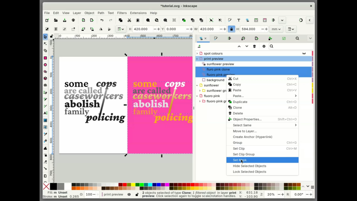Select a magenta swatch from the color palette
This screenshot has width=357, height=201.
(x=167, y=185)
